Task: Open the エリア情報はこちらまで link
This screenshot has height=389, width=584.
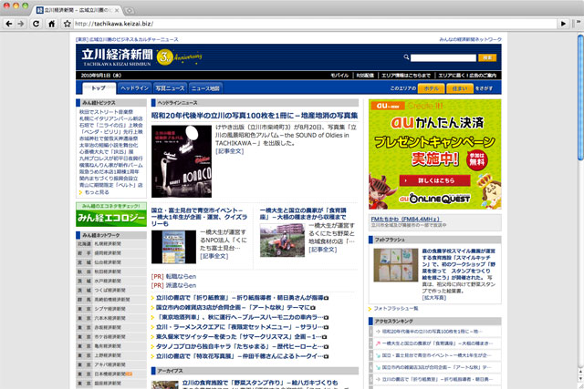Action: 406,75
